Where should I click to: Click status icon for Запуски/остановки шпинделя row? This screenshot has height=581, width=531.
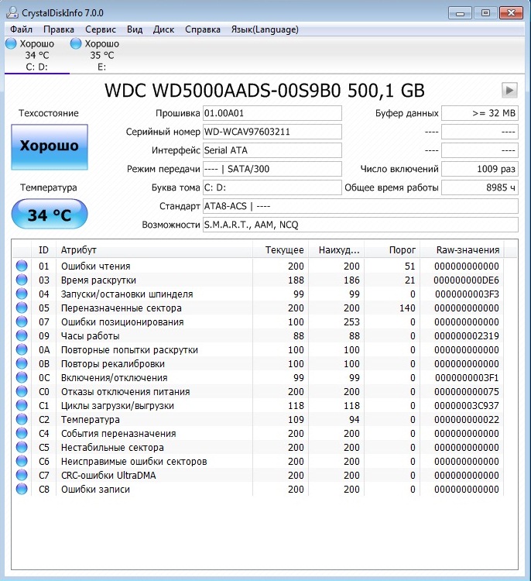point(22,294)
